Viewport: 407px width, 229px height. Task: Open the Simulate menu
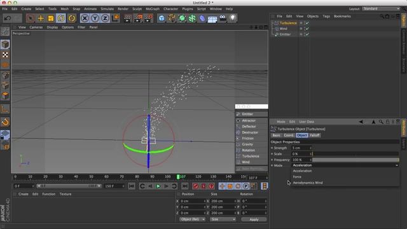tap(107, 9)
